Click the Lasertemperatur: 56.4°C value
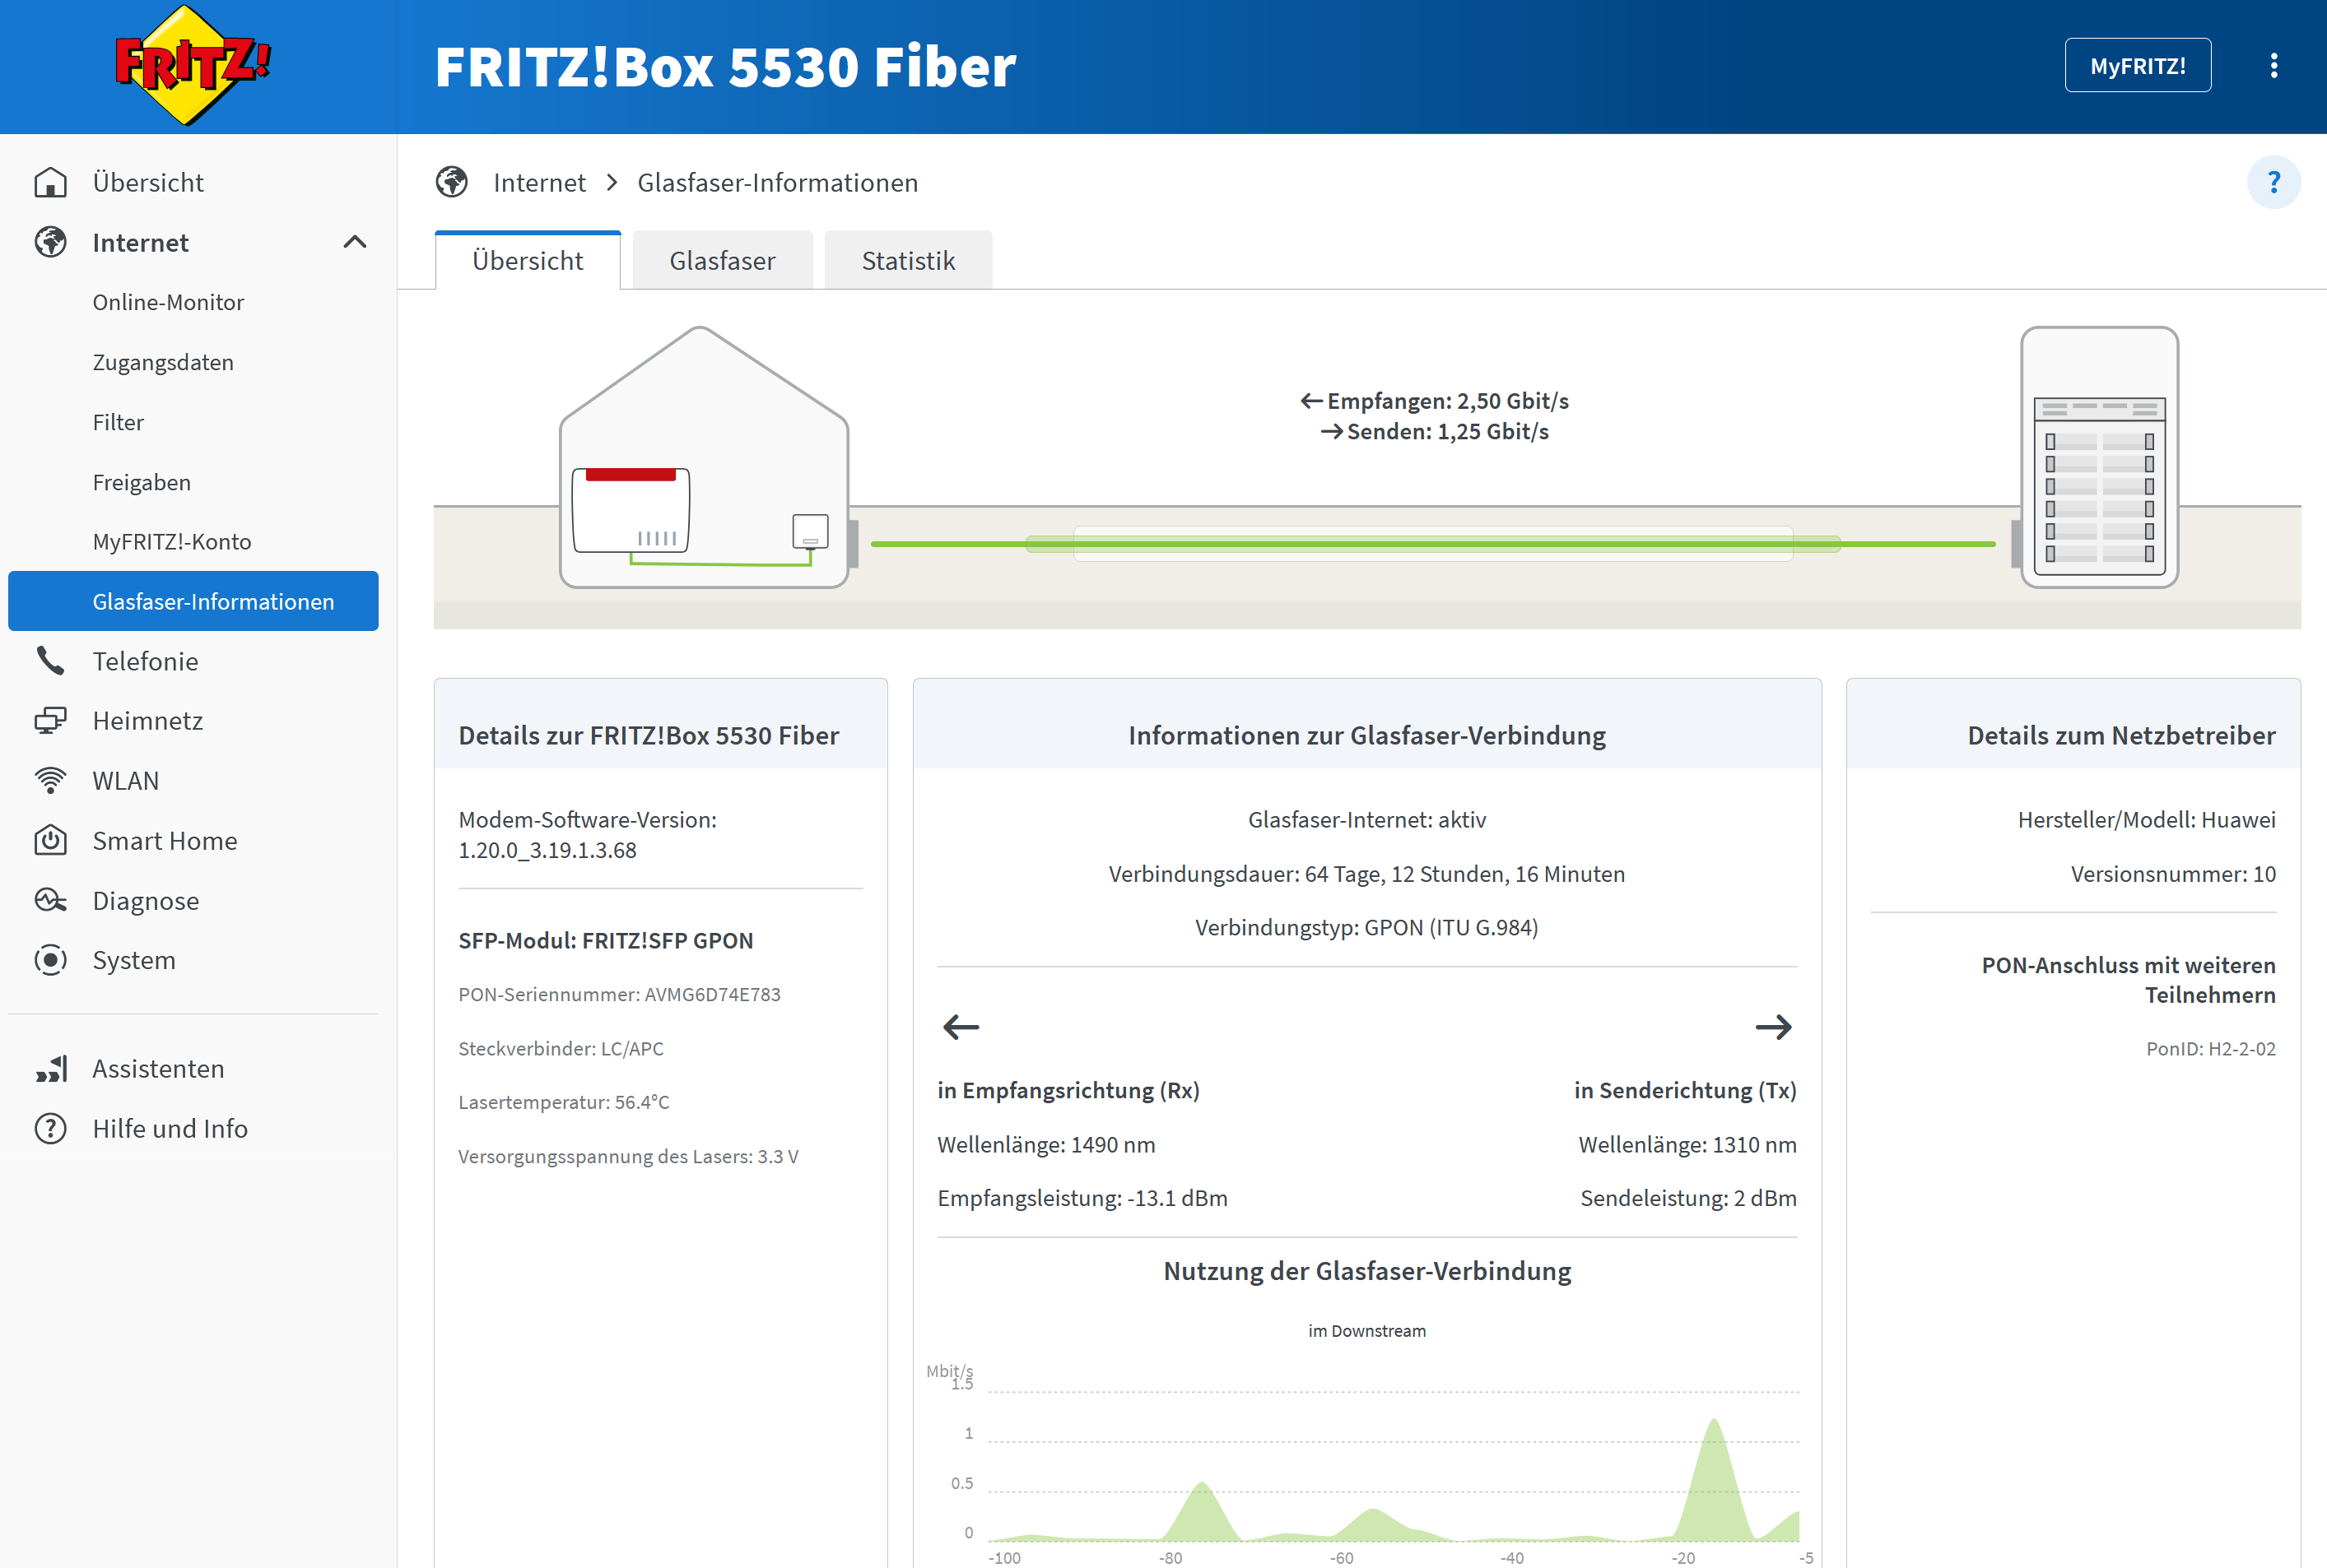The width and height of the screenshot is (2327, 1568). click(563, 1102)
